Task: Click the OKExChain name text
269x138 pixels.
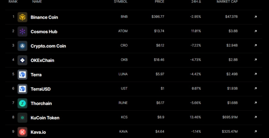Action: coord(42,60)
